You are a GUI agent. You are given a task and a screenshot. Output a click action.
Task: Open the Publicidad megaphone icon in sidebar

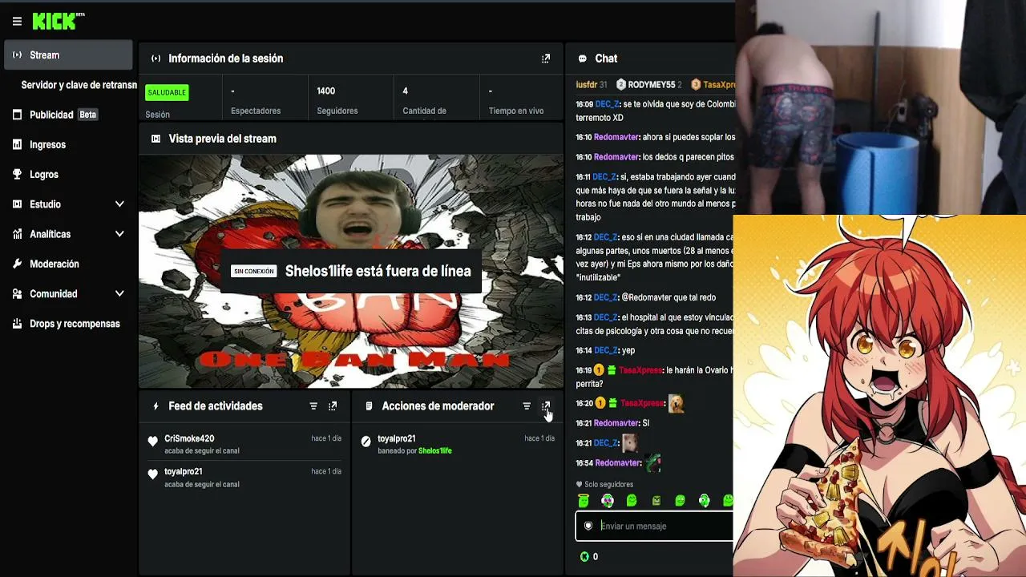[17, 115]
